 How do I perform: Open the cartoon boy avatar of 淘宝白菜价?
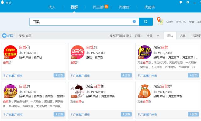(x=78, y=91)
